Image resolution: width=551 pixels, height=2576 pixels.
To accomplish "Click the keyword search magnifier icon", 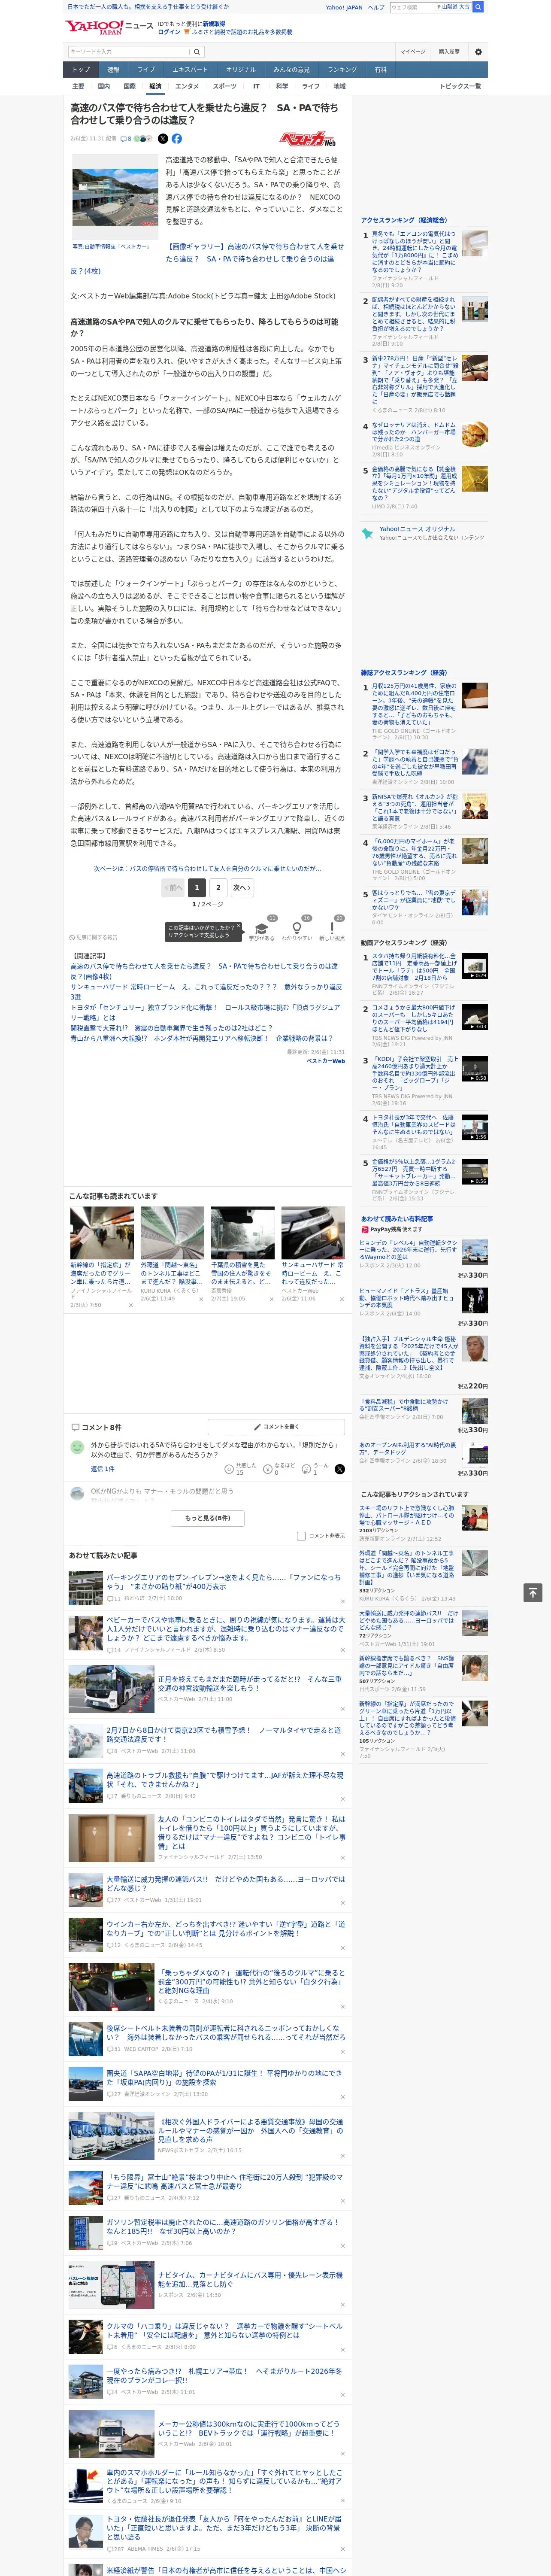I will coord(197,52).
